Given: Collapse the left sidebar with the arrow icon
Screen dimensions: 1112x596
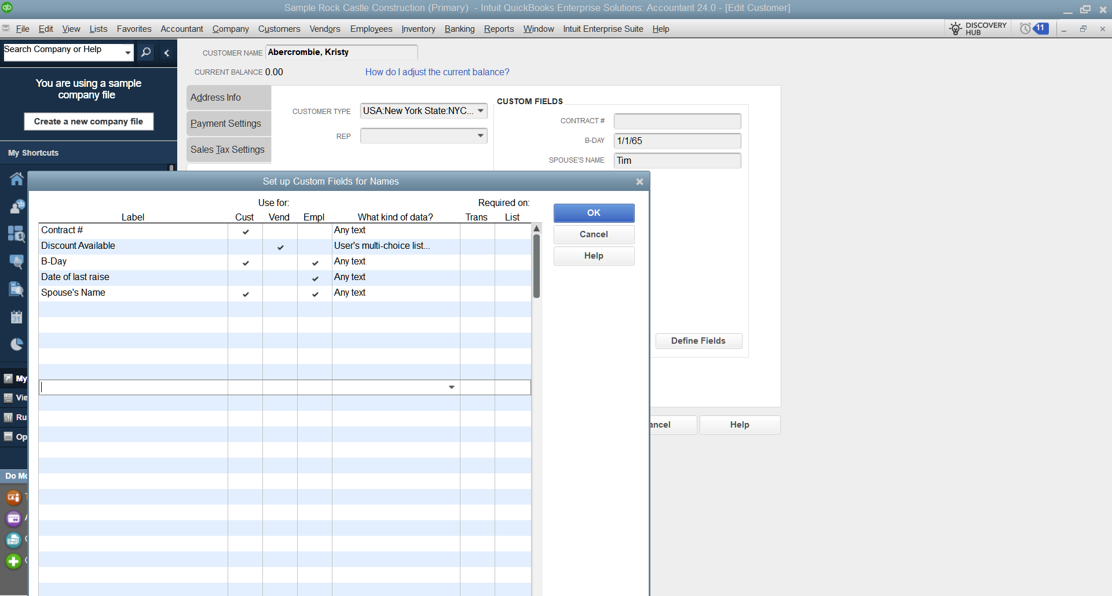Looking at the screenshot, I should pyautogui.click(x=167, y=53).
